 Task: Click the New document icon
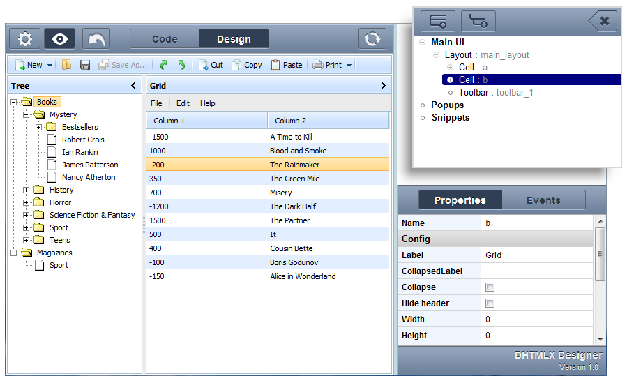click(20, 65)
